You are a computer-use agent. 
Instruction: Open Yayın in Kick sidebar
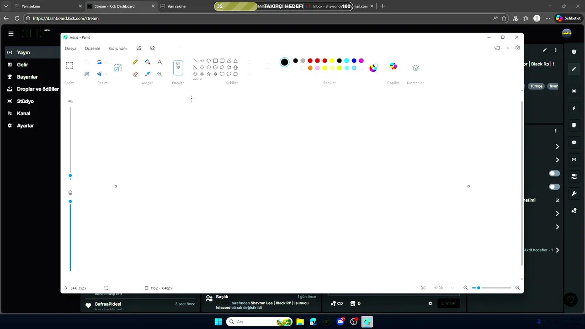click(x=32, y=53)
